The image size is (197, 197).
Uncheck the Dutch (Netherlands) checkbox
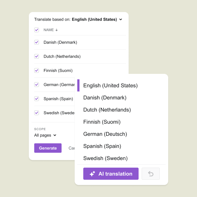click(37, 56)
